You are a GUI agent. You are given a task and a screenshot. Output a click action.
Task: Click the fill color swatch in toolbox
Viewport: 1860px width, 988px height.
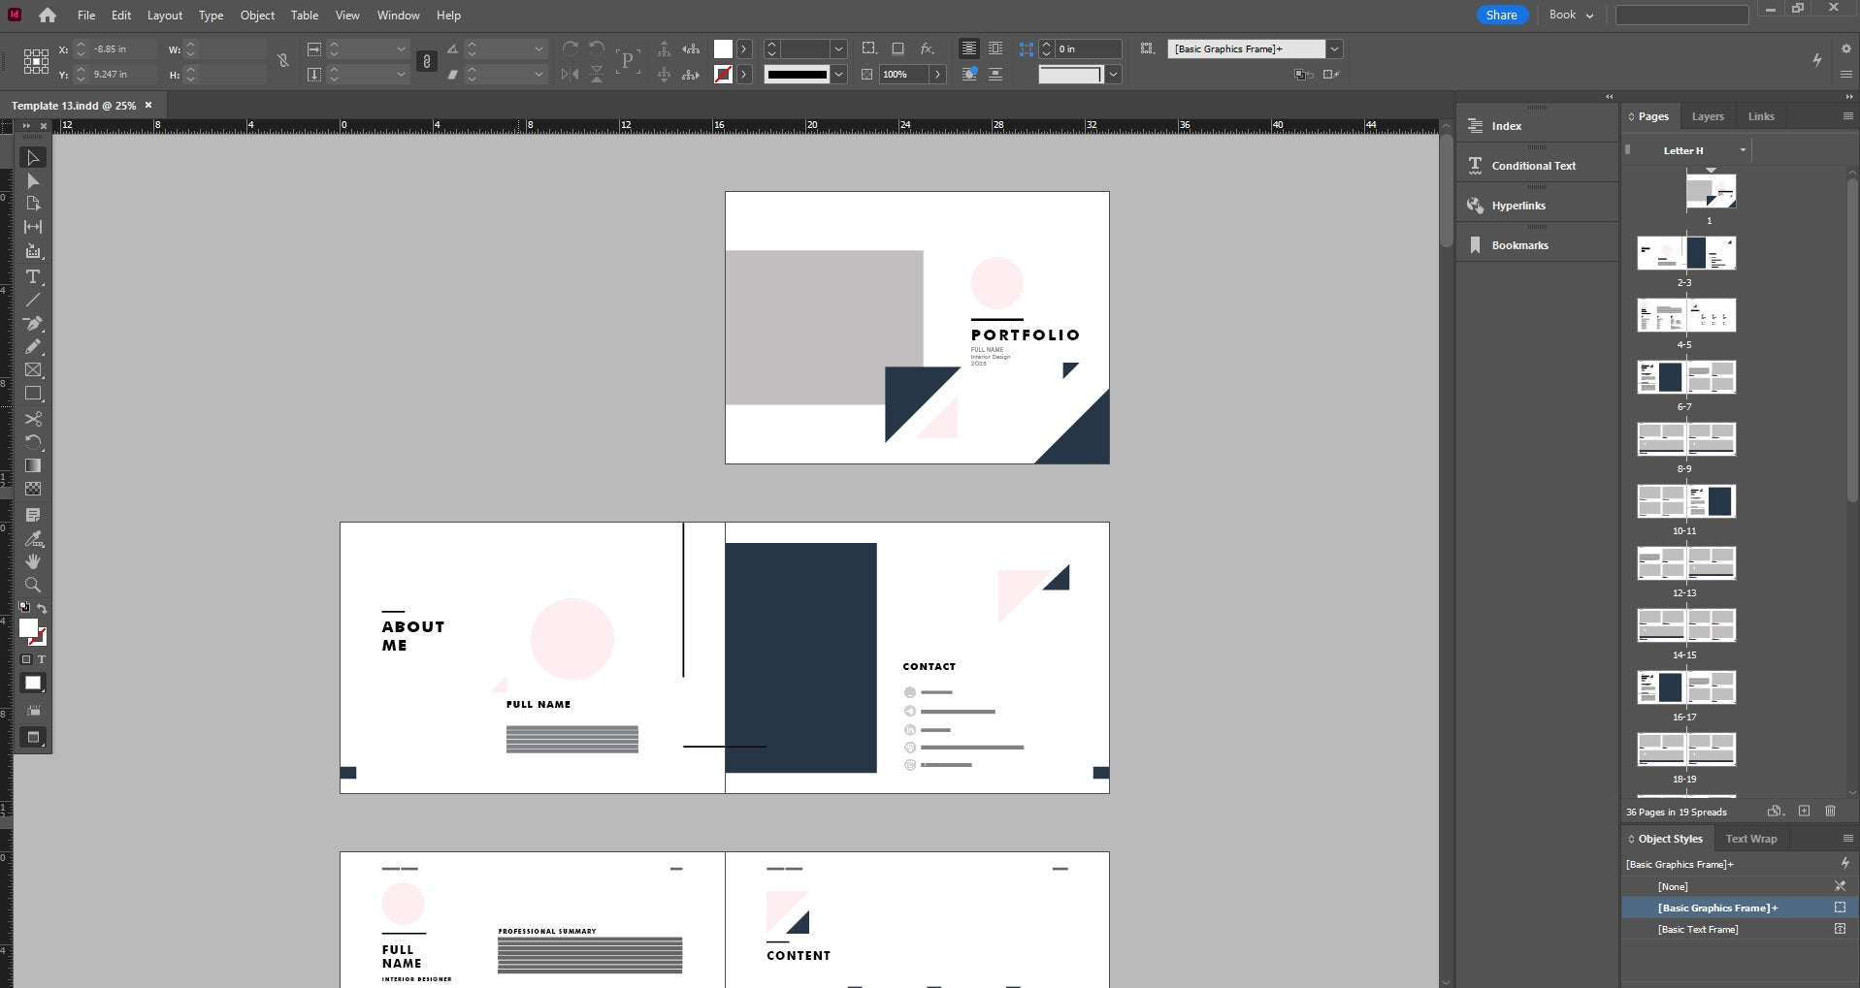[28, 628]
